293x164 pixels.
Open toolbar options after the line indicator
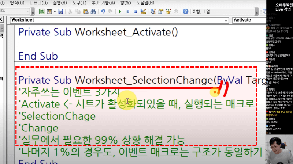coord(257,11)
